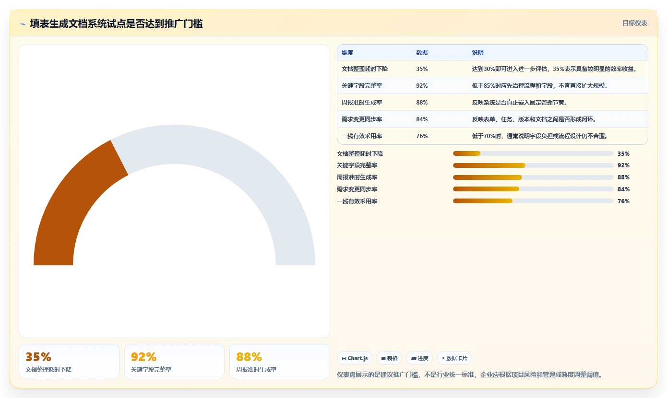Click the 84% value in the table

[x=422, y=119]
